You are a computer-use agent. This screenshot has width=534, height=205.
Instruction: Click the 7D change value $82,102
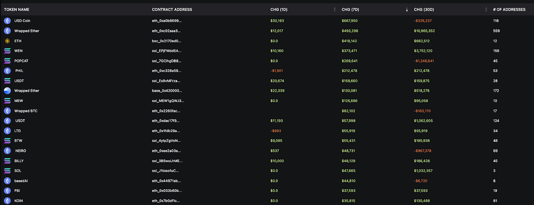[349, 111]
